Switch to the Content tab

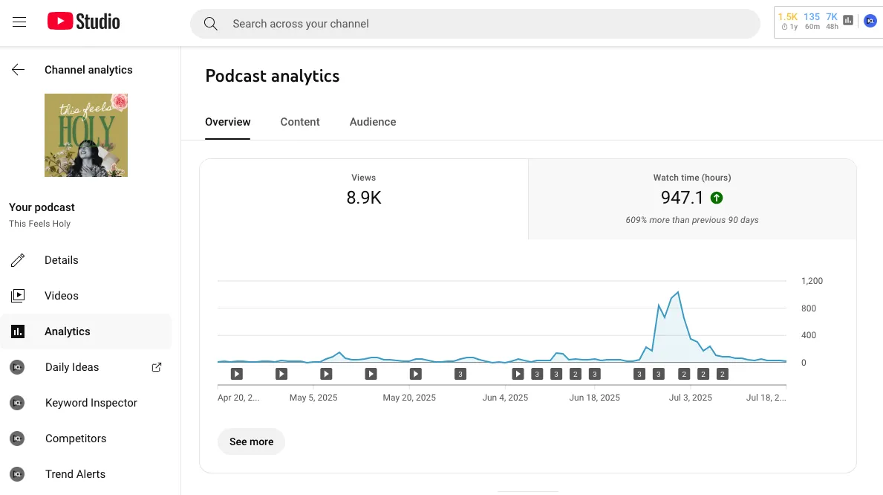click(299, 122)
